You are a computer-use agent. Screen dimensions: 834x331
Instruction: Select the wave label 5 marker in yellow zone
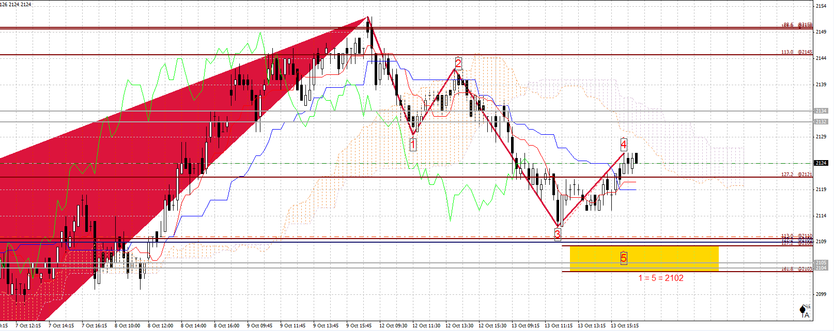pos(624,258)
